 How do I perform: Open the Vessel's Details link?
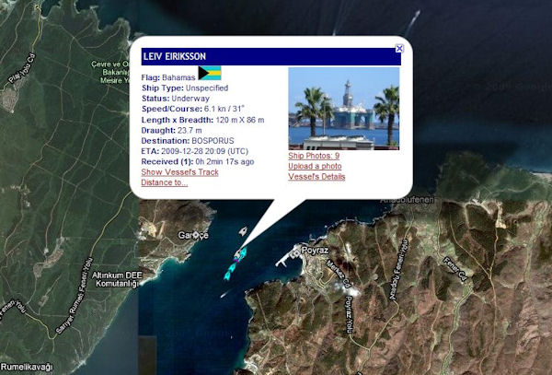[316, 176]
